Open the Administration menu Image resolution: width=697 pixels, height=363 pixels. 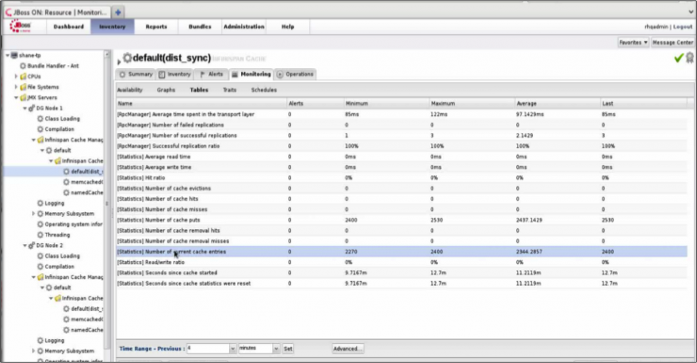(x=244, y=27)
